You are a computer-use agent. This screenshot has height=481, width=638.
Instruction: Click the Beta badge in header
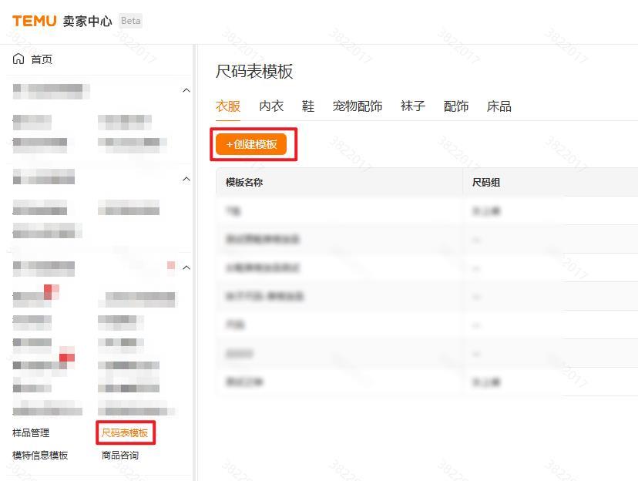131,21
